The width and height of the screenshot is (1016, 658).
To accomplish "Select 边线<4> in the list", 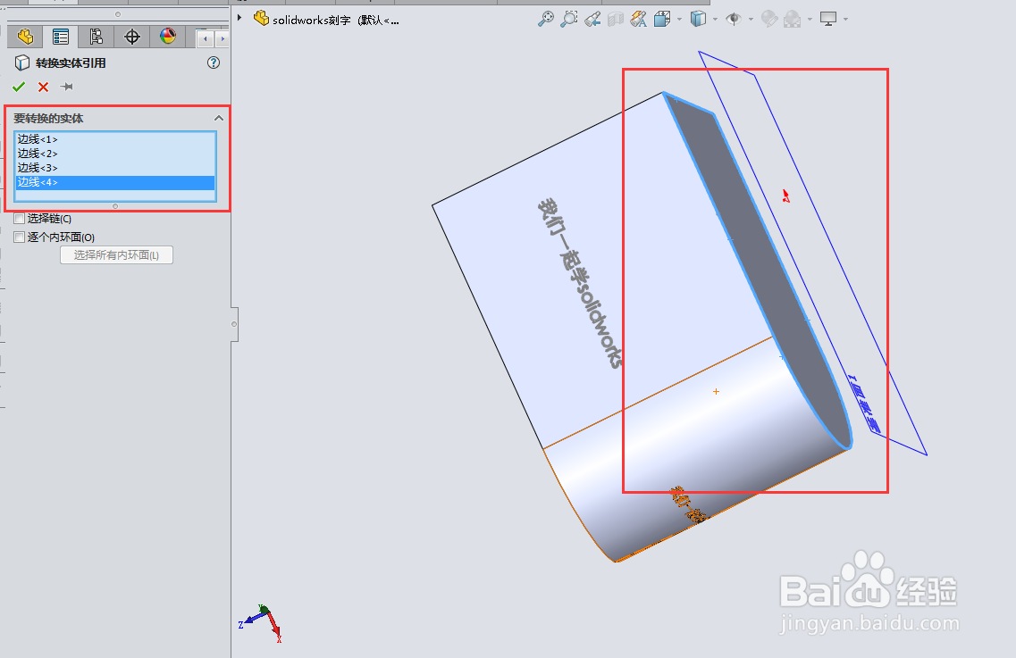I will (x=114, y=182).
